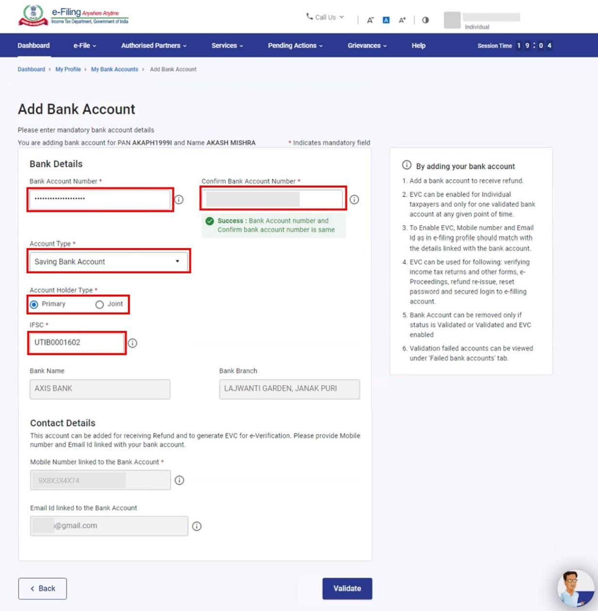Open the info tooltip beside Bank Account Number
Viewport: 598px width, 611px height.
179,199
